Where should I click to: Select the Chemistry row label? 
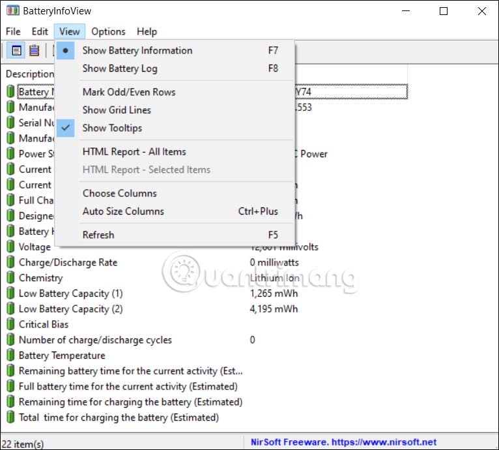click(x=41, y=278)
